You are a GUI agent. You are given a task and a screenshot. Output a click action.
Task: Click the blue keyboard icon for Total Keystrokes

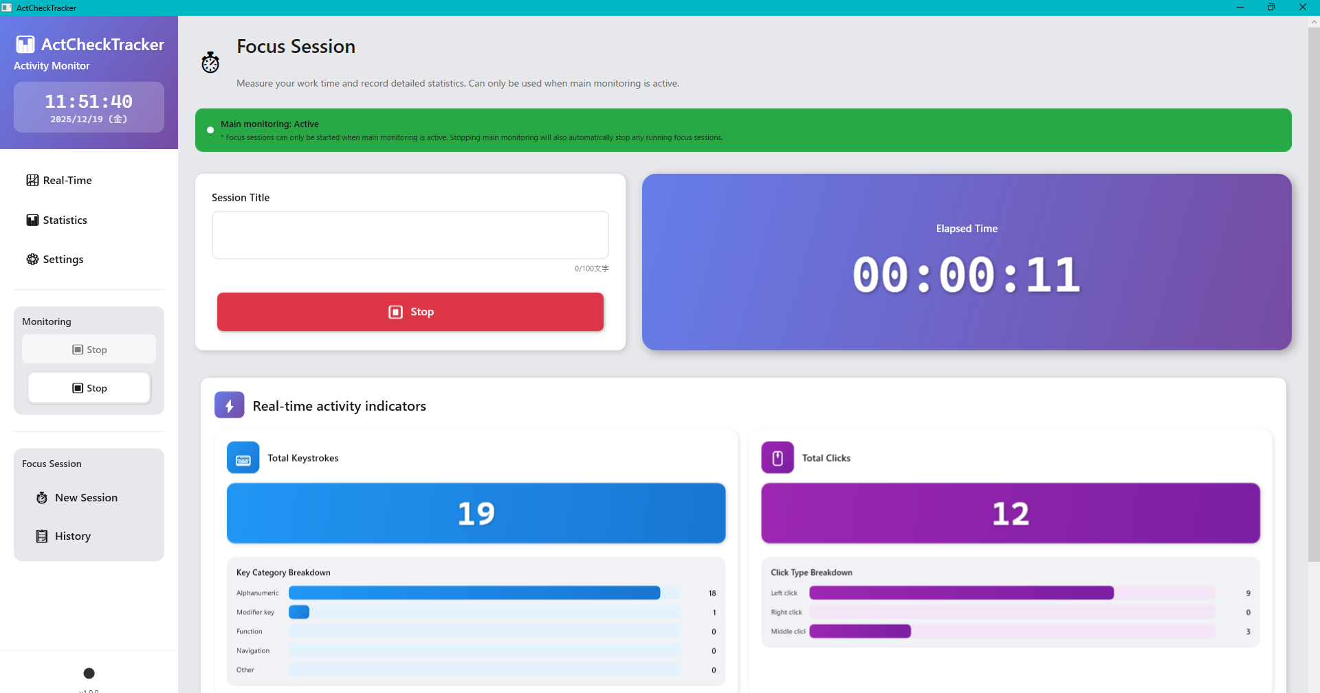point(243,458)
